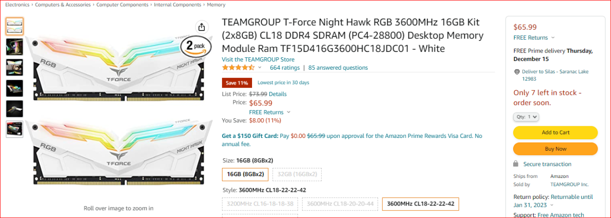Image resolution: width=611 pixels, height=218 pixels.
Task: Open the fourth product thumbnail image
Action: click(14, 88)
